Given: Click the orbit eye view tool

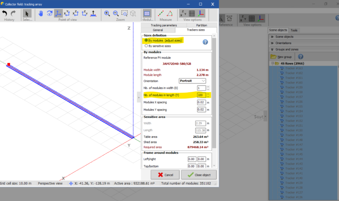Looking at the screenshot, I should [x=49, y=14].
